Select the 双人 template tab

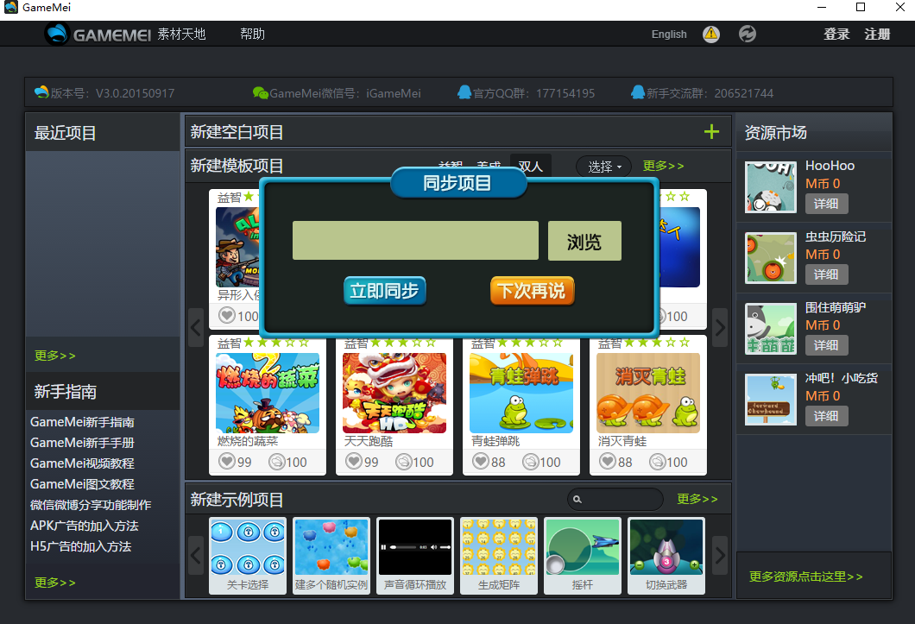pyautogui.click(x=531, y=167)
